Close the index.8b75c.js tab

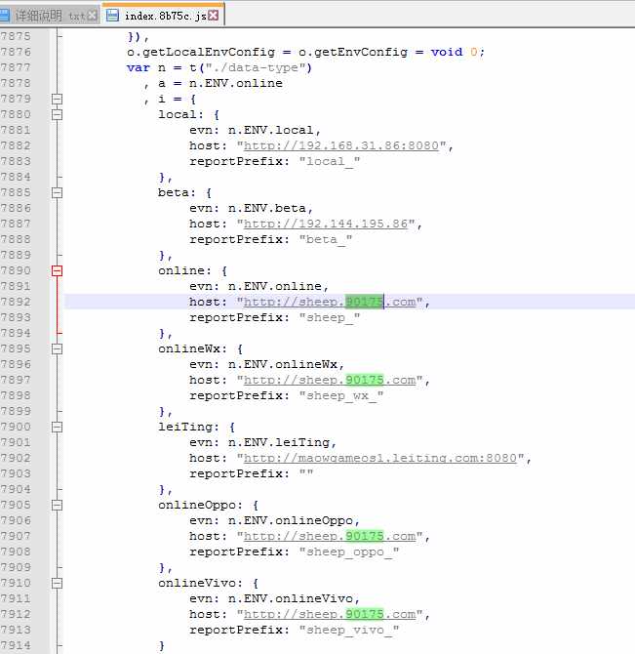pyautogui.click(x=213, y=16)
